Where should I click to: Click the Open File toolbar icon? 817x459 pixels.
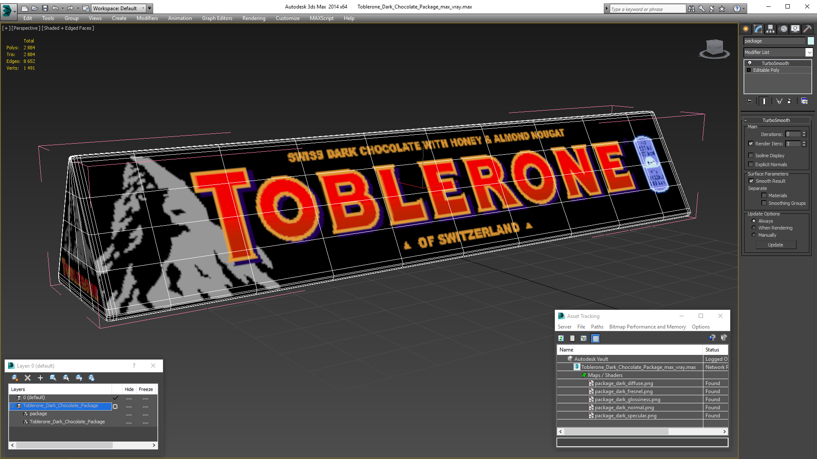click(35, 8)
